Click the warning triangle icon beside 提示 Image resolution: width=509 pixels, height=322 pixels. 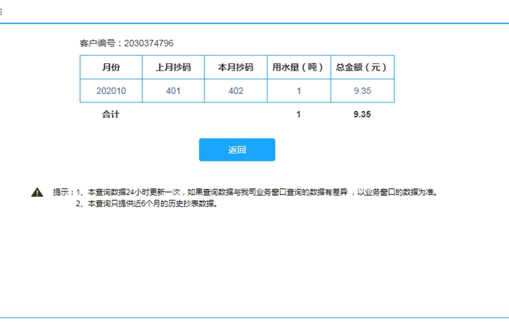37,192
